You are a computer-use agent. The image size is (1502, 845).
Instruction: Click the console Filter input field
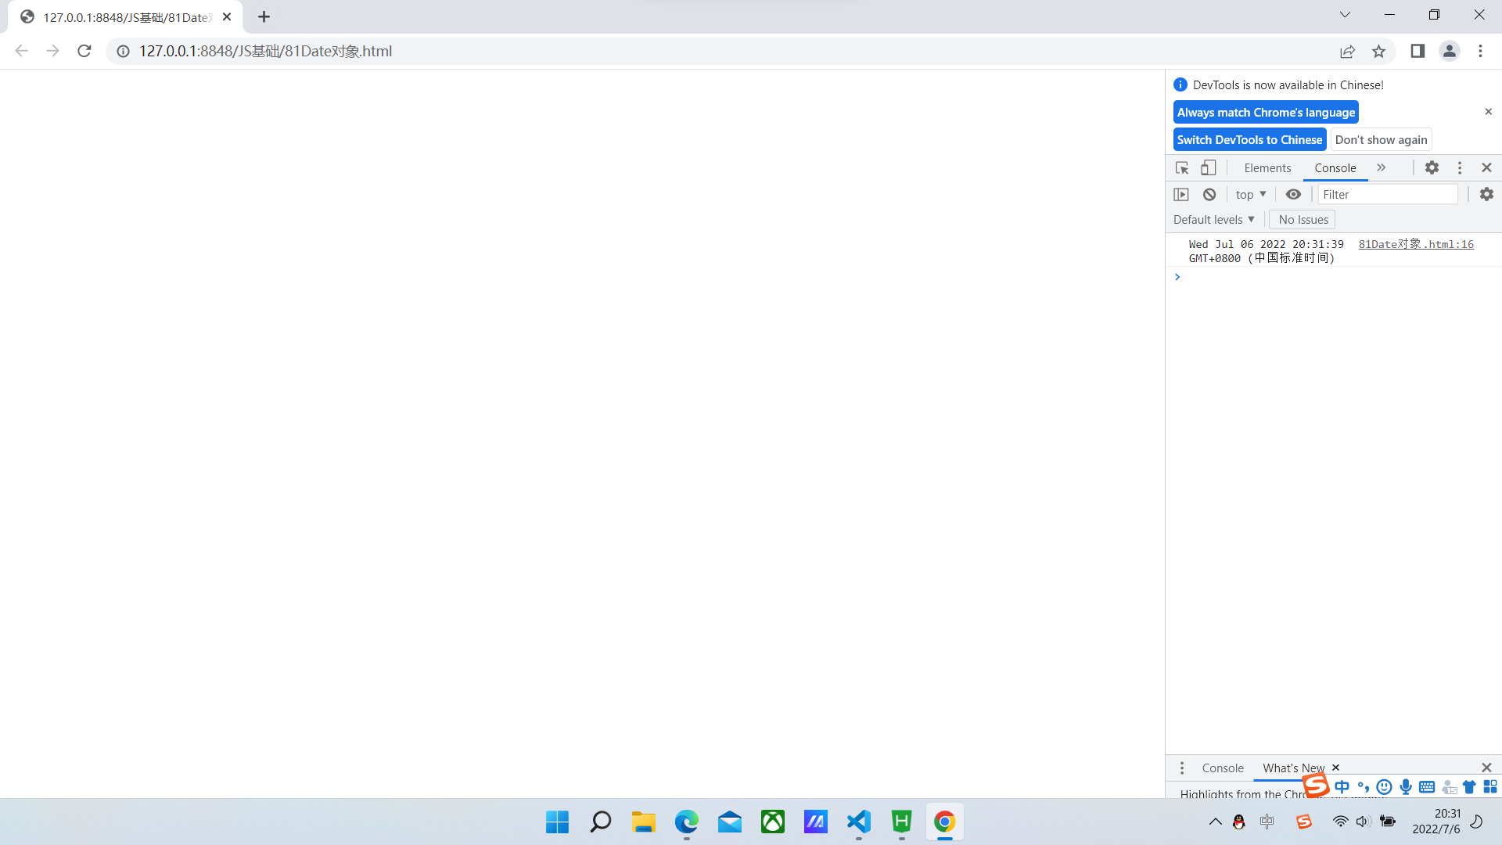coord(1387,195)
